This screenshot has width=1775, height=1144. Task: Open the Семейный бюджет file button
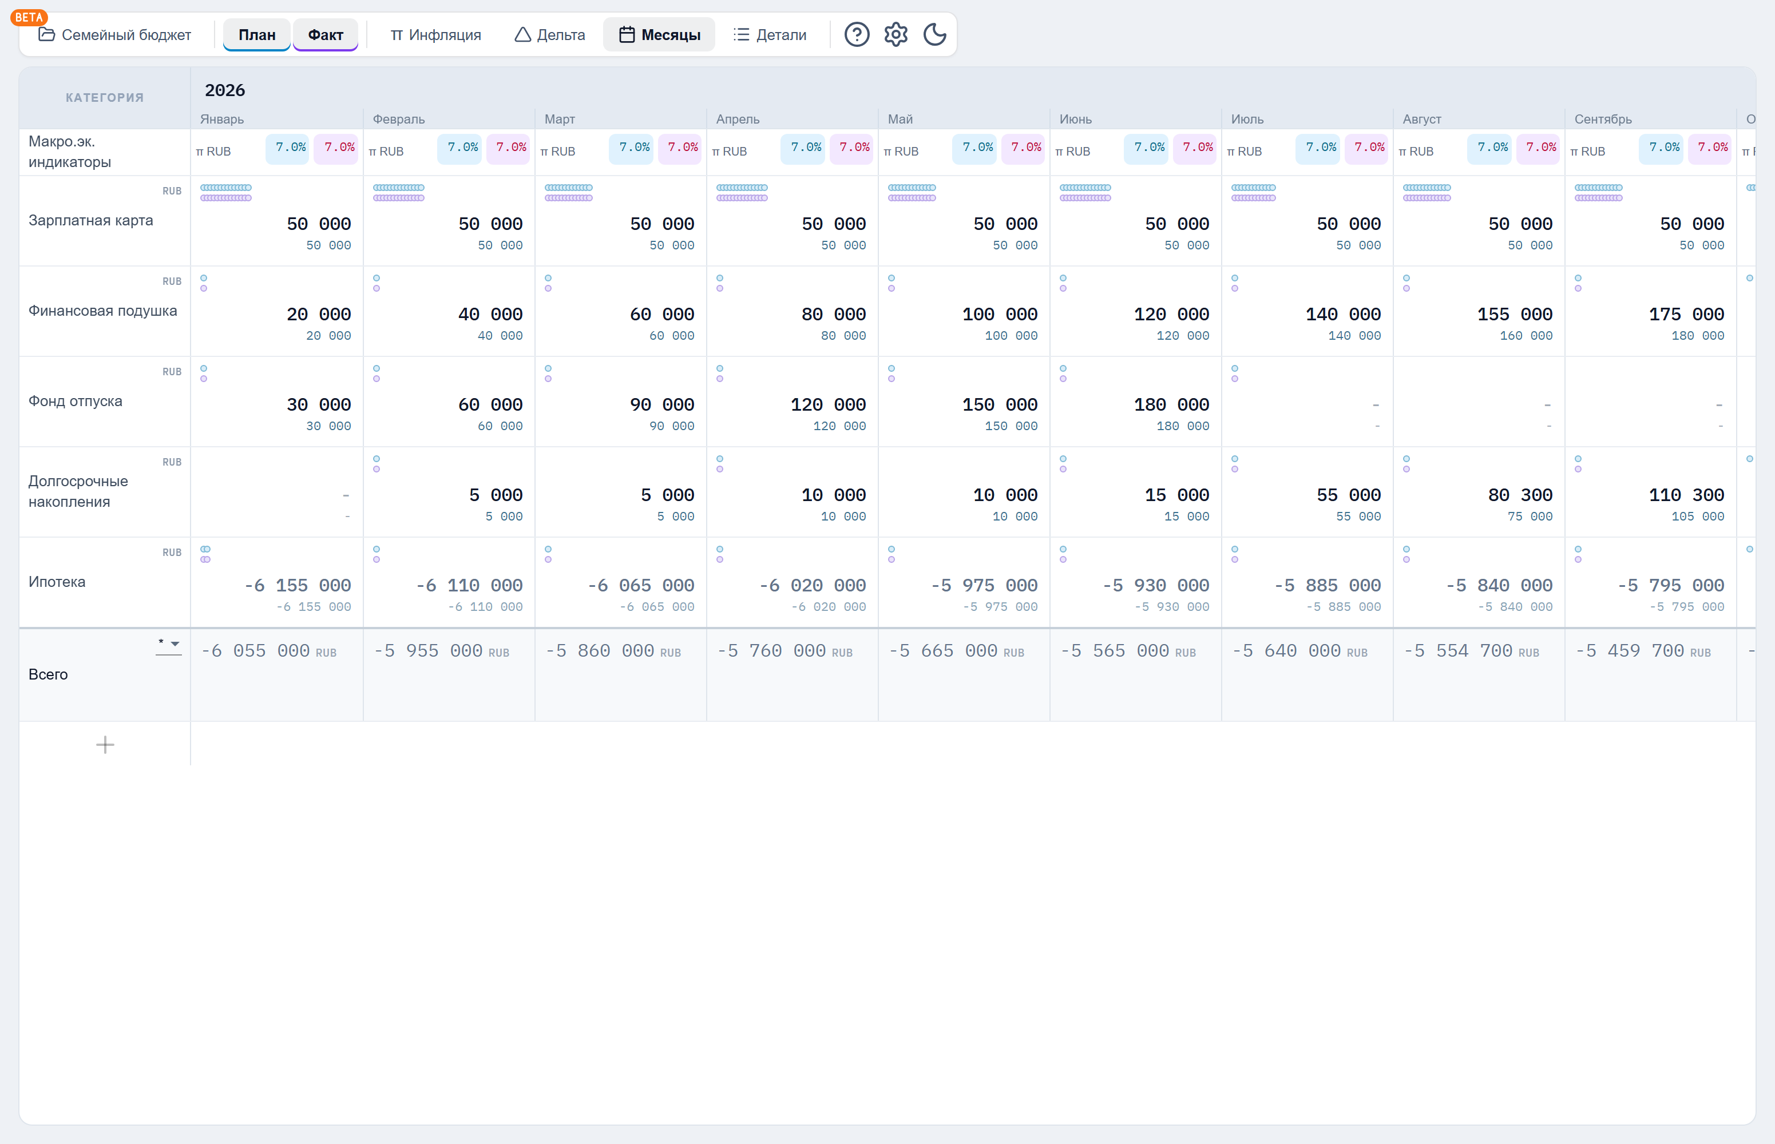point(115,35)
